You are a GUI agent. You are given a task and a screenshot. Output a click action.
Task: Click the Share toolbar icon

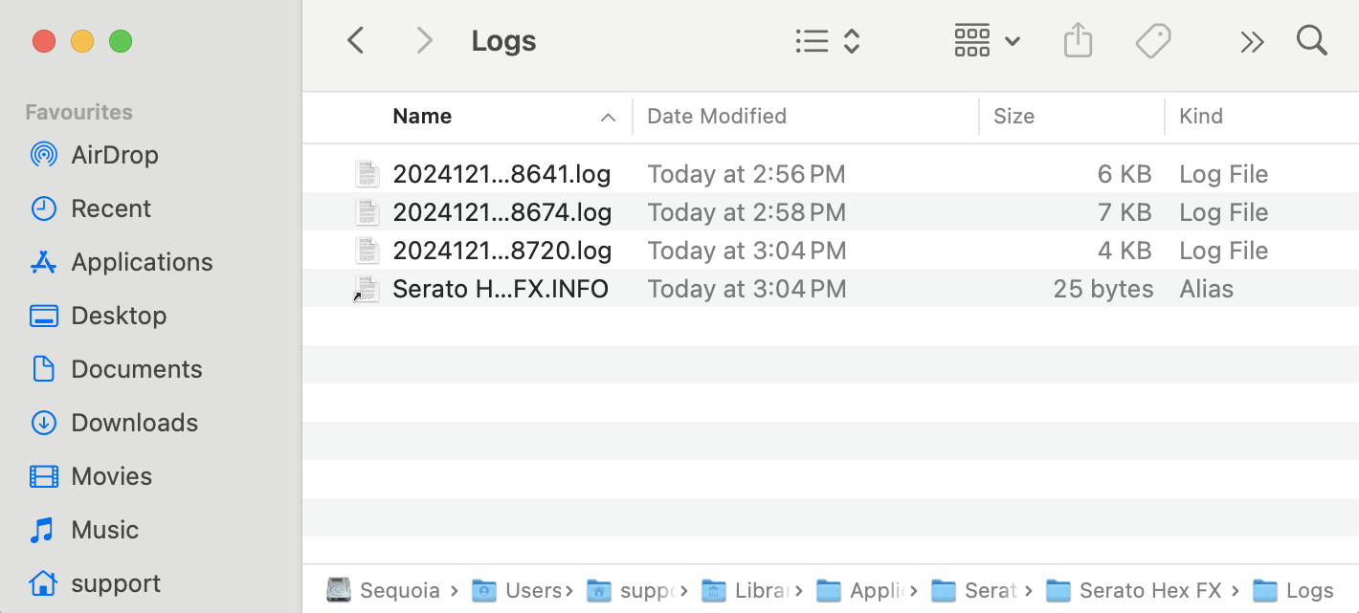[x=1078, y=41]
